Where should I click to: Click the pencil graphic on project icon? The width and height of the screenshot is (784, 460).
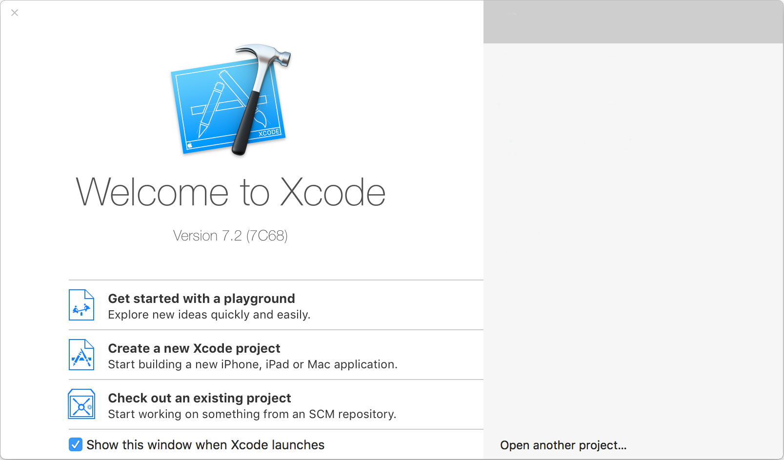(x=79, y=358)
